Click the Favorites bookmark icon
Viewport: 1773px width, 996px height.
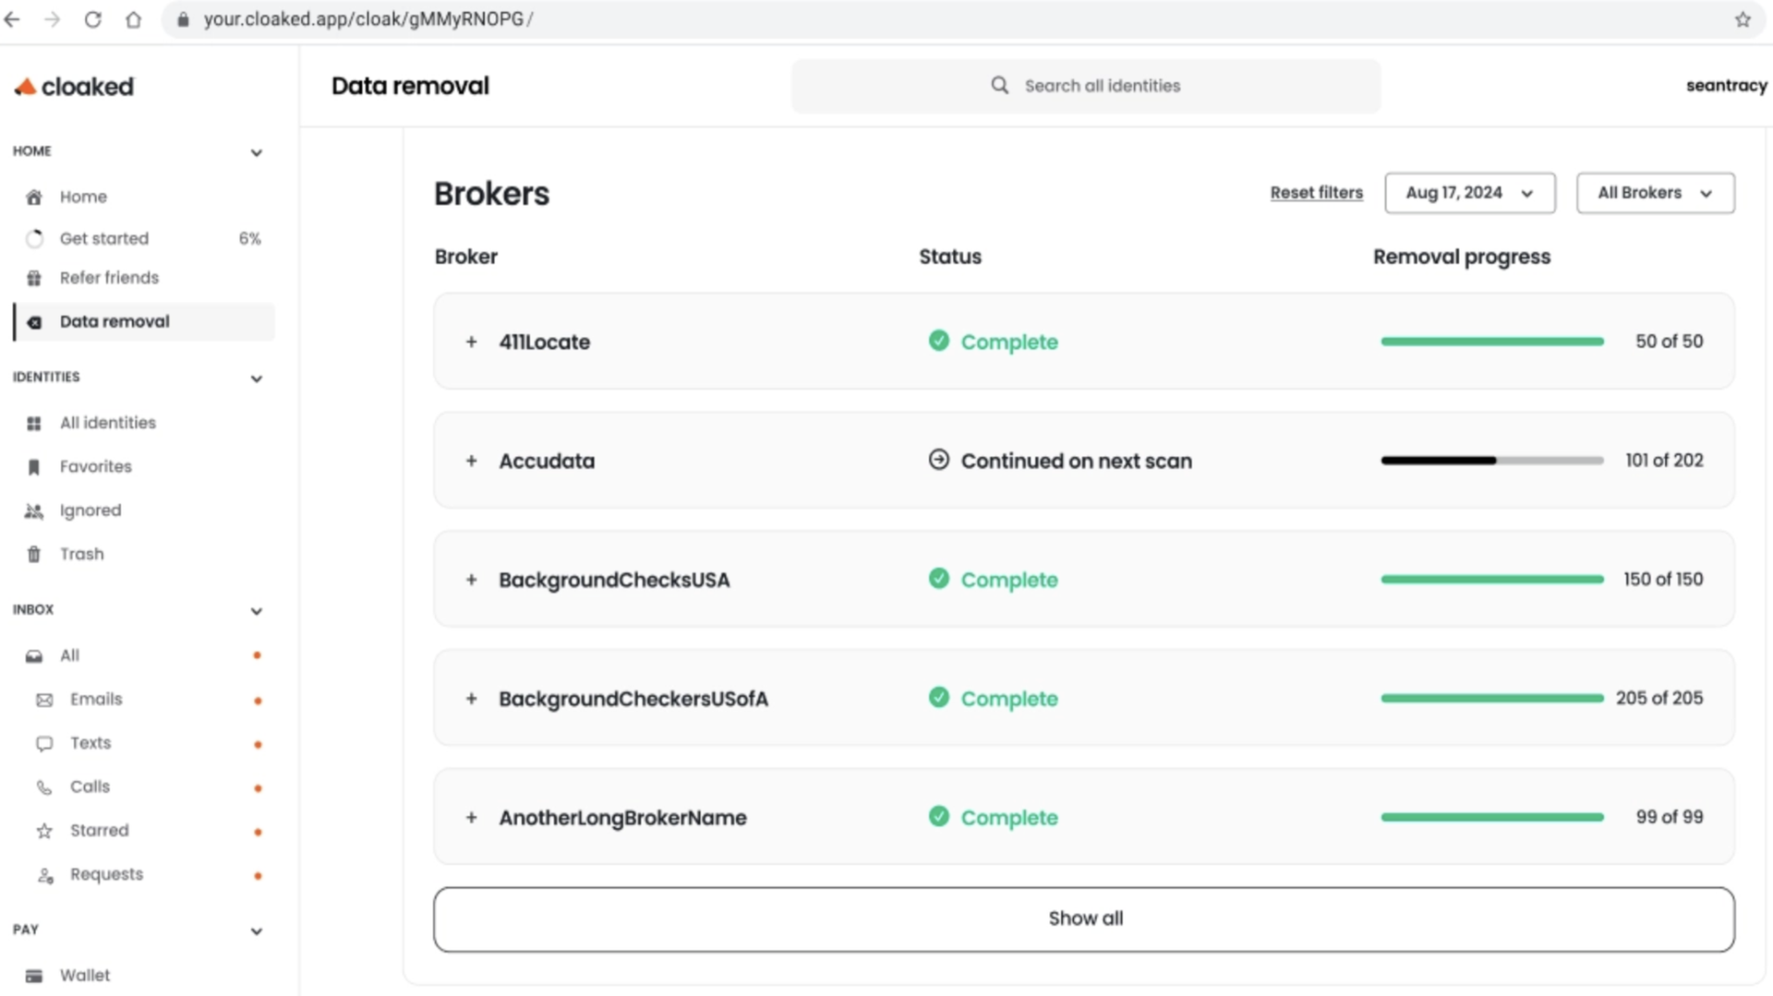point(34,467)
